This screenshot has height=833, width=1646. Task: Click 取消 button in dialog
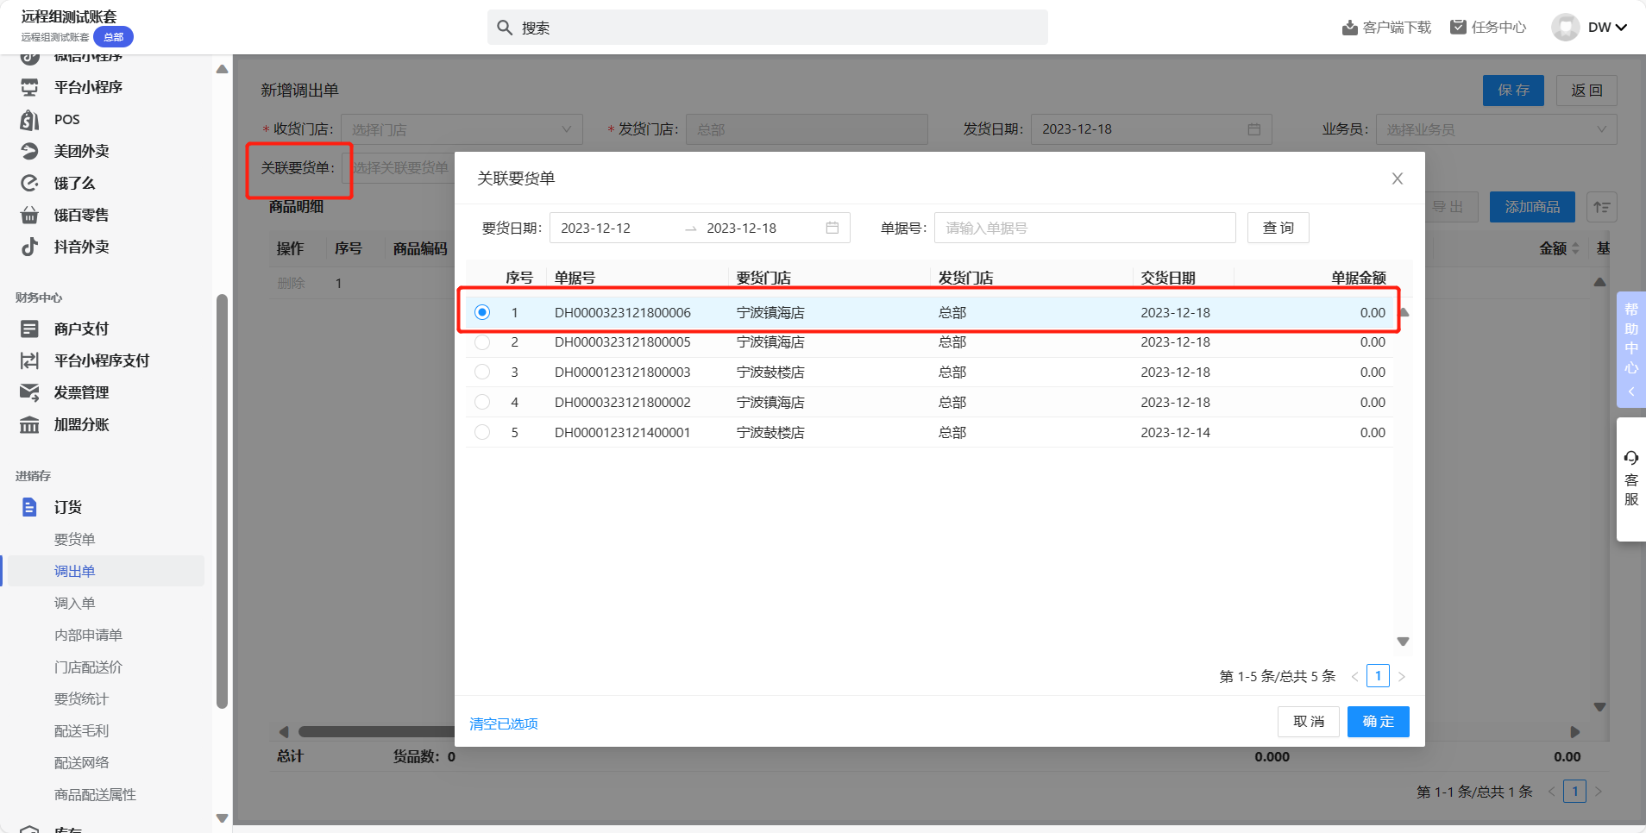click(1309, 722)
